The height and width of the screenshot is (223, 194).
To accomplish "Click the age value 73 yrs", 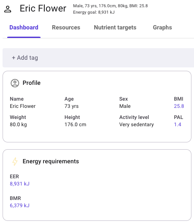I will [x=71, y=106].
